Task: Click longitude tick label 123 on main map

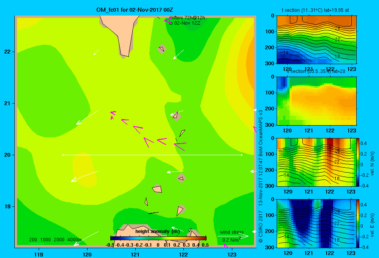Action: pyautogui.click(x=232, y=254)
